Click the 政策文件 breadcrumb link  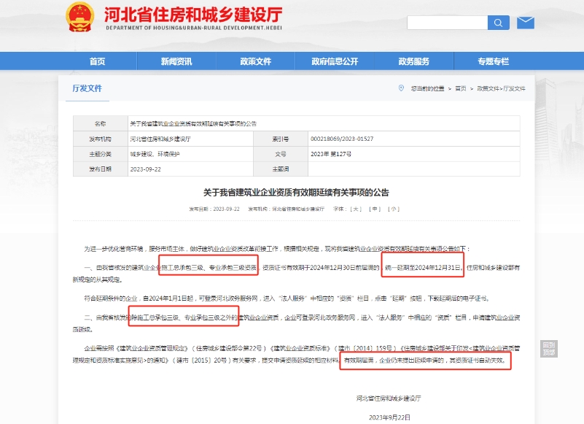pyautogui.click(x=490, y=87)
